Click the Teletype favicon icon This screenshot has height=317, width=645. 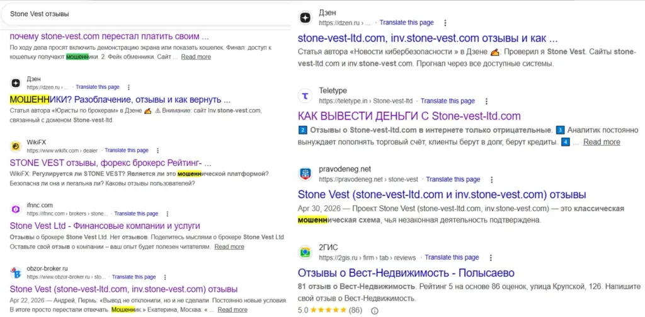pos(305,96)
